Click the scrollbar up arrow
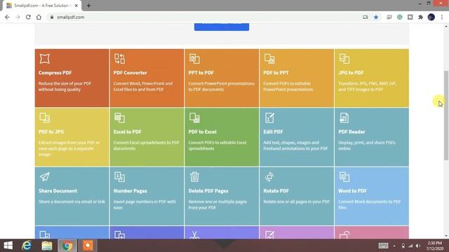 (446, 27)
